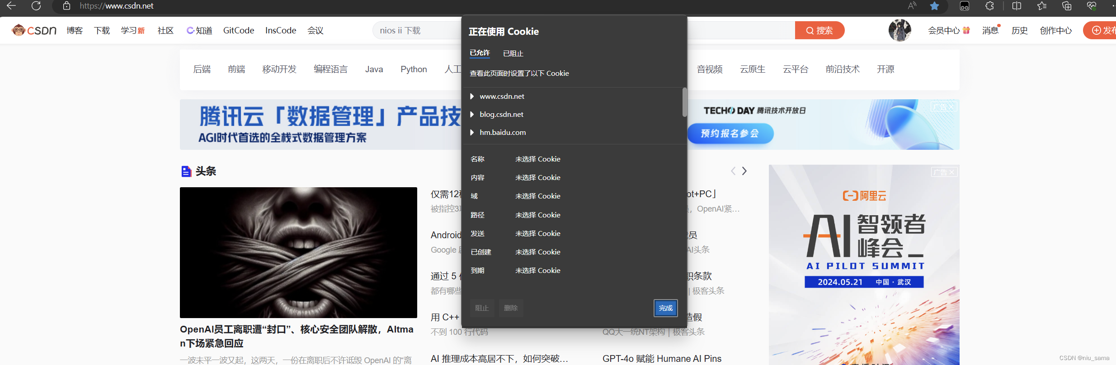The width and height of the screenshot is (1116, 365).
Task: Click 预约报名参会 banner button
Action: point(730,134)
